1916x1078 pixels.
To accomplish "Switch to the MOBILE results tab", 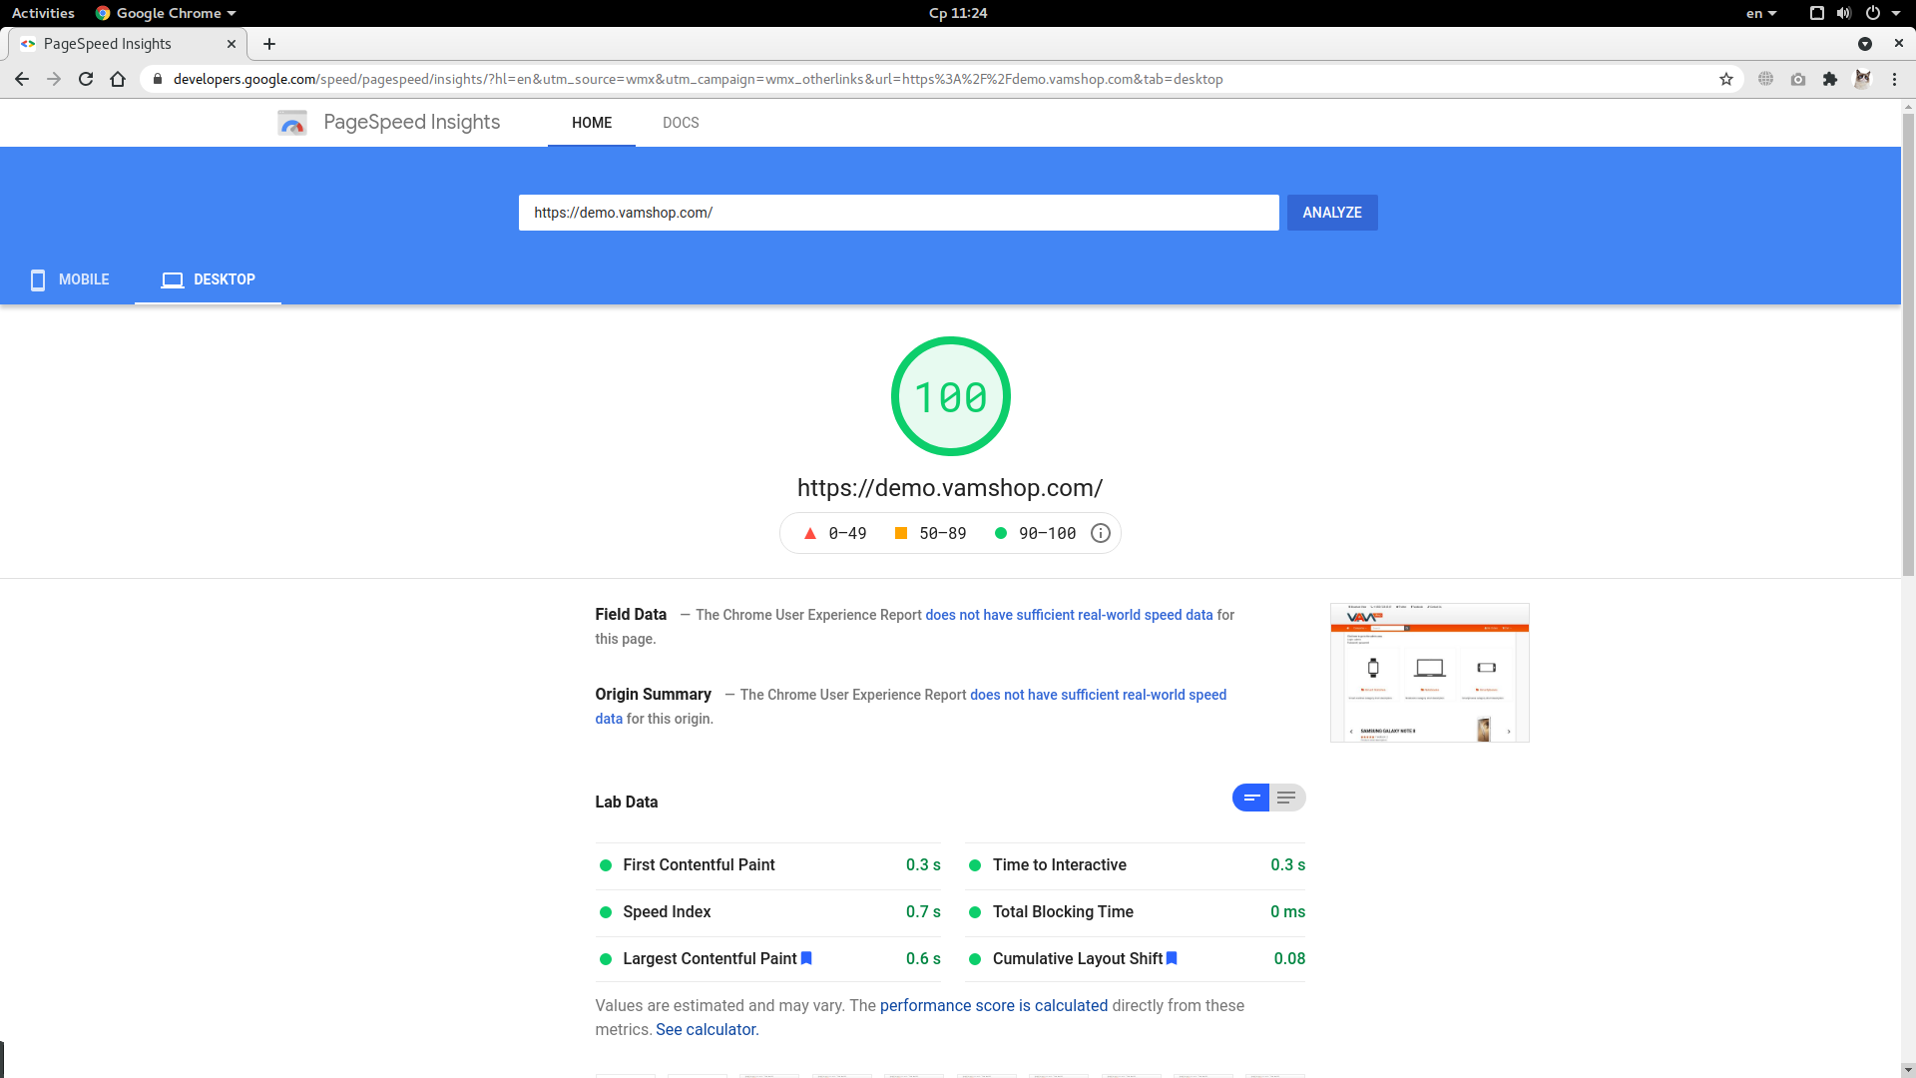I will [x=69, y=279].
